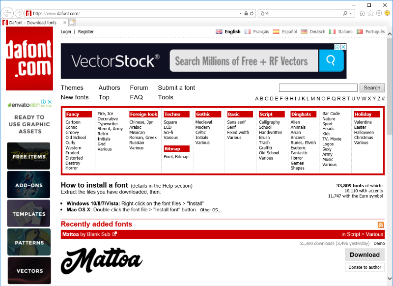Click the browser Forward arrow button
Image resolution: width=393 pixels, height=286 pixels.
(x=19, y=13)
